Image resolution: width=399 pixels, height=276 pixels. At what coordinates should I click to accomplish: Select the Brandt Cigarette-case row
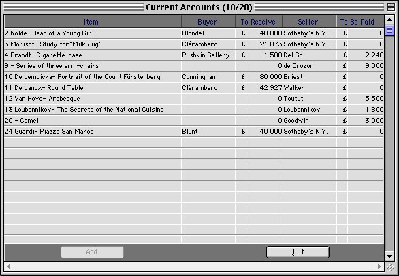[x=194, y=55]
